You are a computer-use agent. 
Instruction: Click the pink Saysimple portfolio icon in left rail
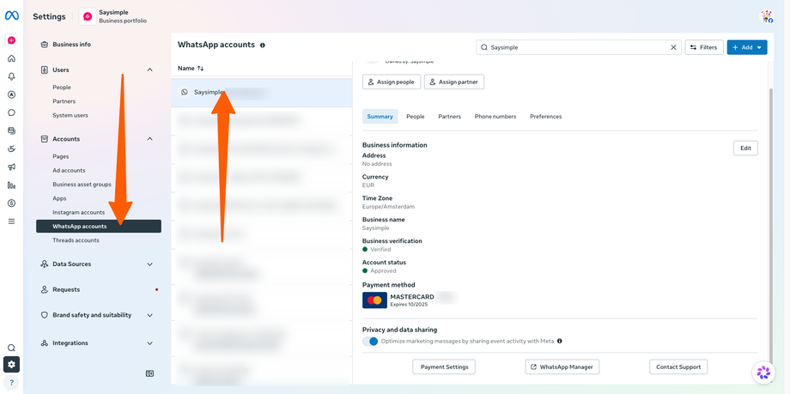[11, 40]
